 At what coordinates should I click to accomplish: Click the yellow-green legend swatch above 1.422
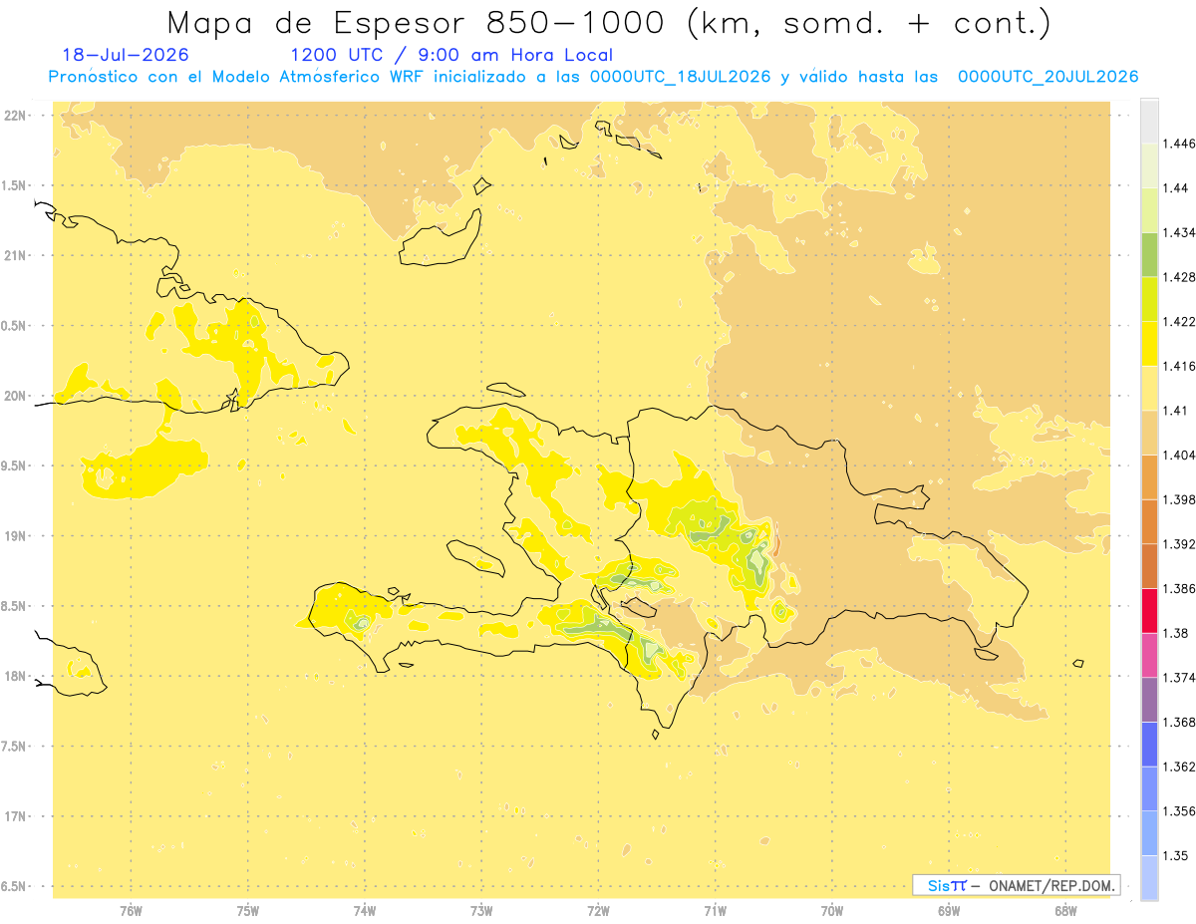[x=1149, y=299]
